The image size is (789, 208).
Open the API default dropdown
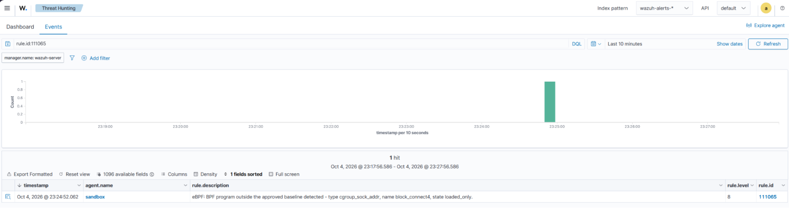coord(733,8)
